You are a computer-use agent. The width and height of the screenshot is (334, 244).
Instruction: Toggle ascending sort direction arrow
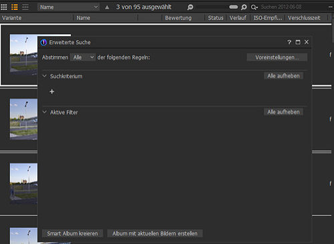click(x=107, y=7)
